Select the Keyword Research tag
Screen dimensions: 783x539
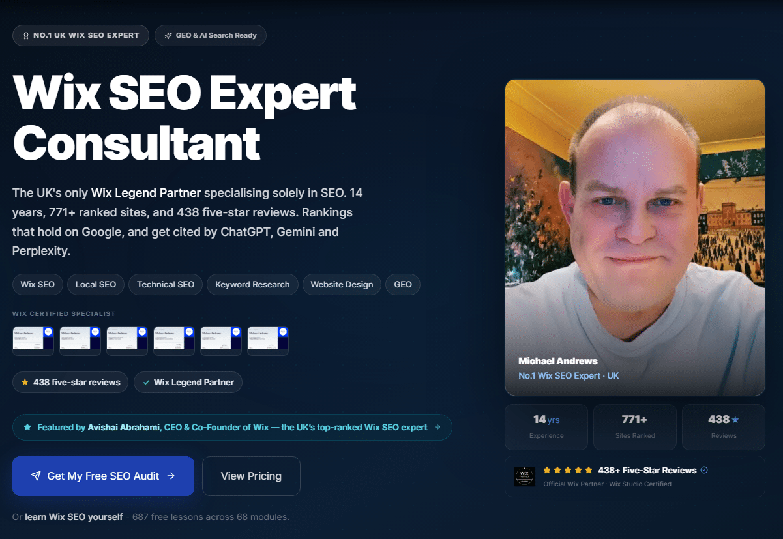coord(252,284)
